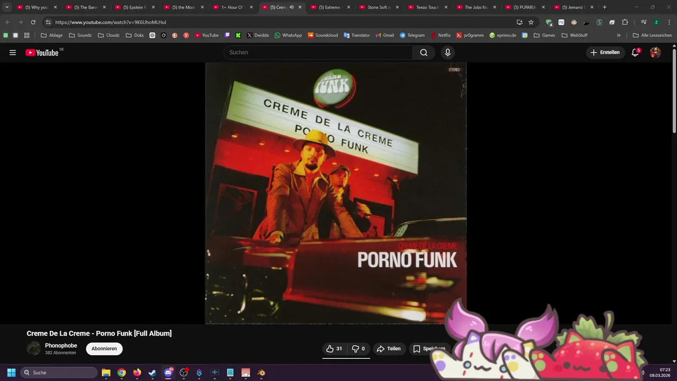Open a new tab with plus button
Screen dimensions: 677x381
605,7
